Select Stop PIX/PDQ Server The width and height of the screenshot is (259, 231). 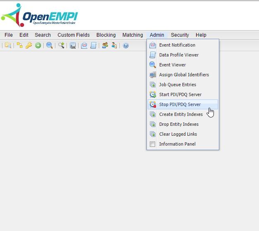(183, 104)
